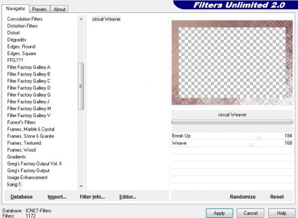Image resolution: width=298 pixels, height=218 pixels.
Task: Select the kang 1 filter group
Action: coord(14,185)
